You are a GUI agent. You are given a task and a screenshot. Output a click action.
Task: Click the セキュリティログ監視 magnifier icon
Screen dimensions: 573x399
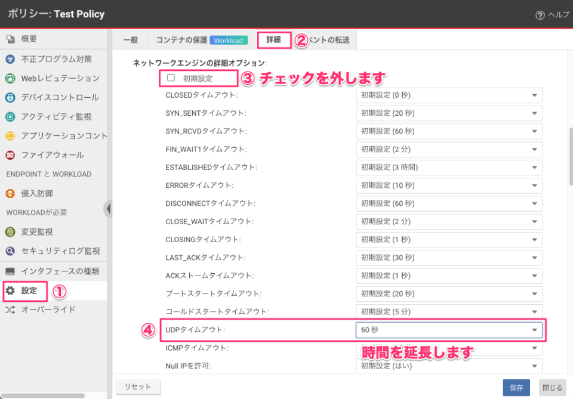[10, 250]
